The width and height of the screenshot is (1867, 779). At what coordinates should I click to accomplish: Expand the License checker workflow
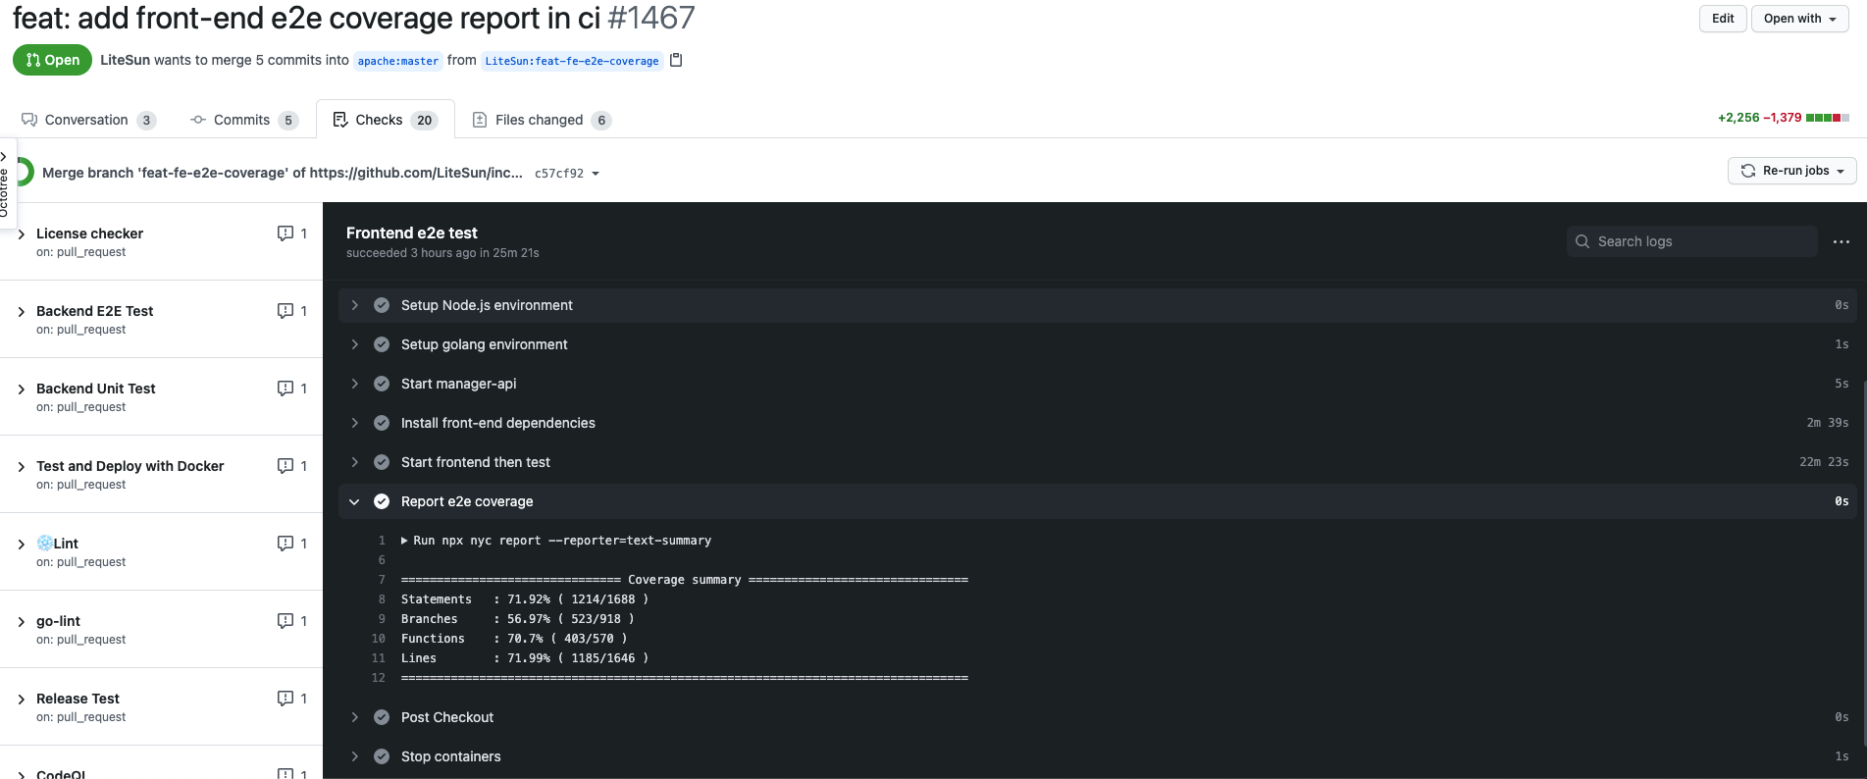coord(22,234)
